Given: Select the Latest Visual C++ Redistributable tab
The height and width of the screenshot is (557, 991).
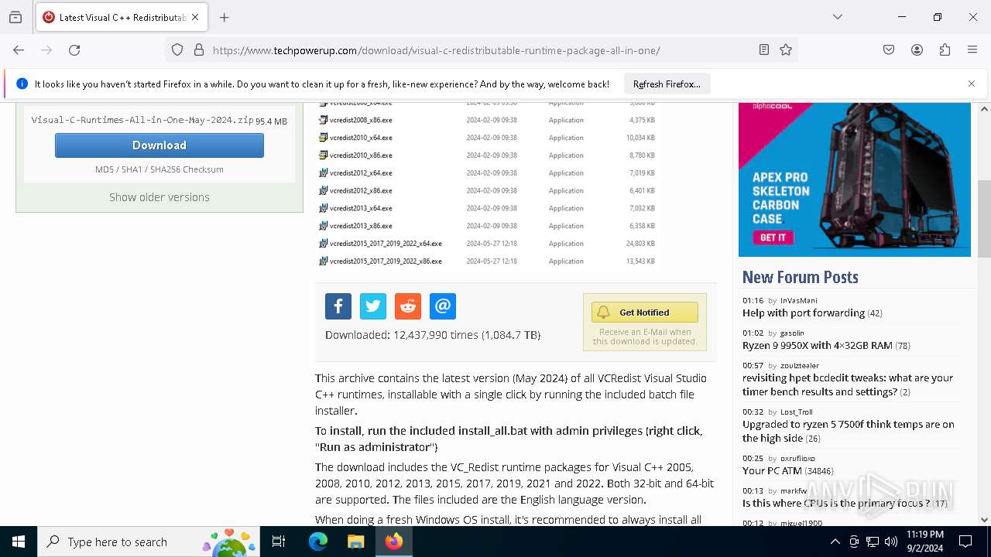Looking at the screenshot, I should pos(122,17).
